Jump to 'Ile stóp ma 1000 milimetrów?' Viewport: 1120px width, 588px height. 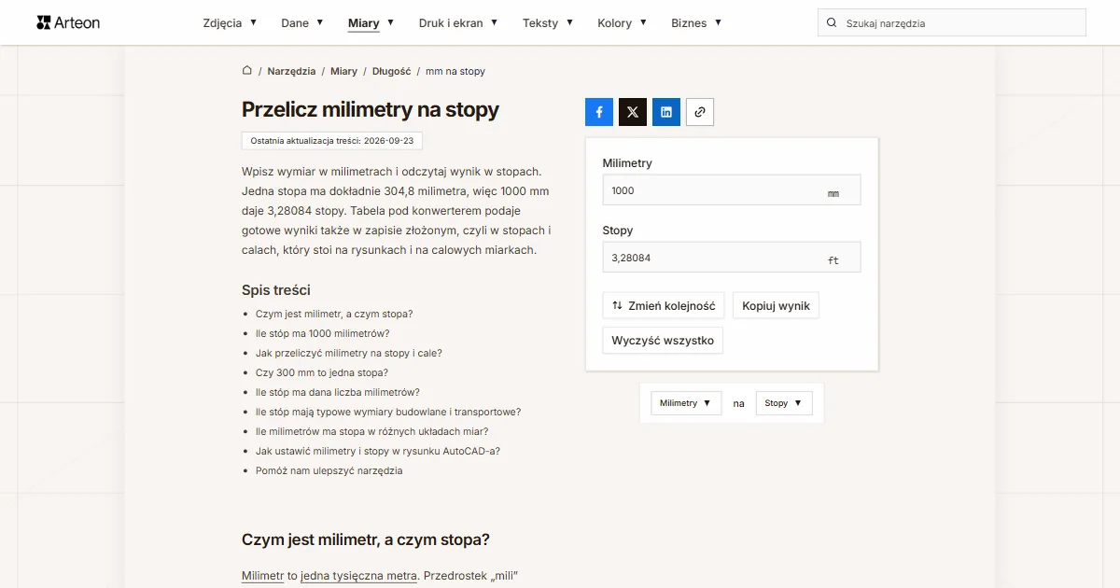pyautogui.click(x=322, y=333)
